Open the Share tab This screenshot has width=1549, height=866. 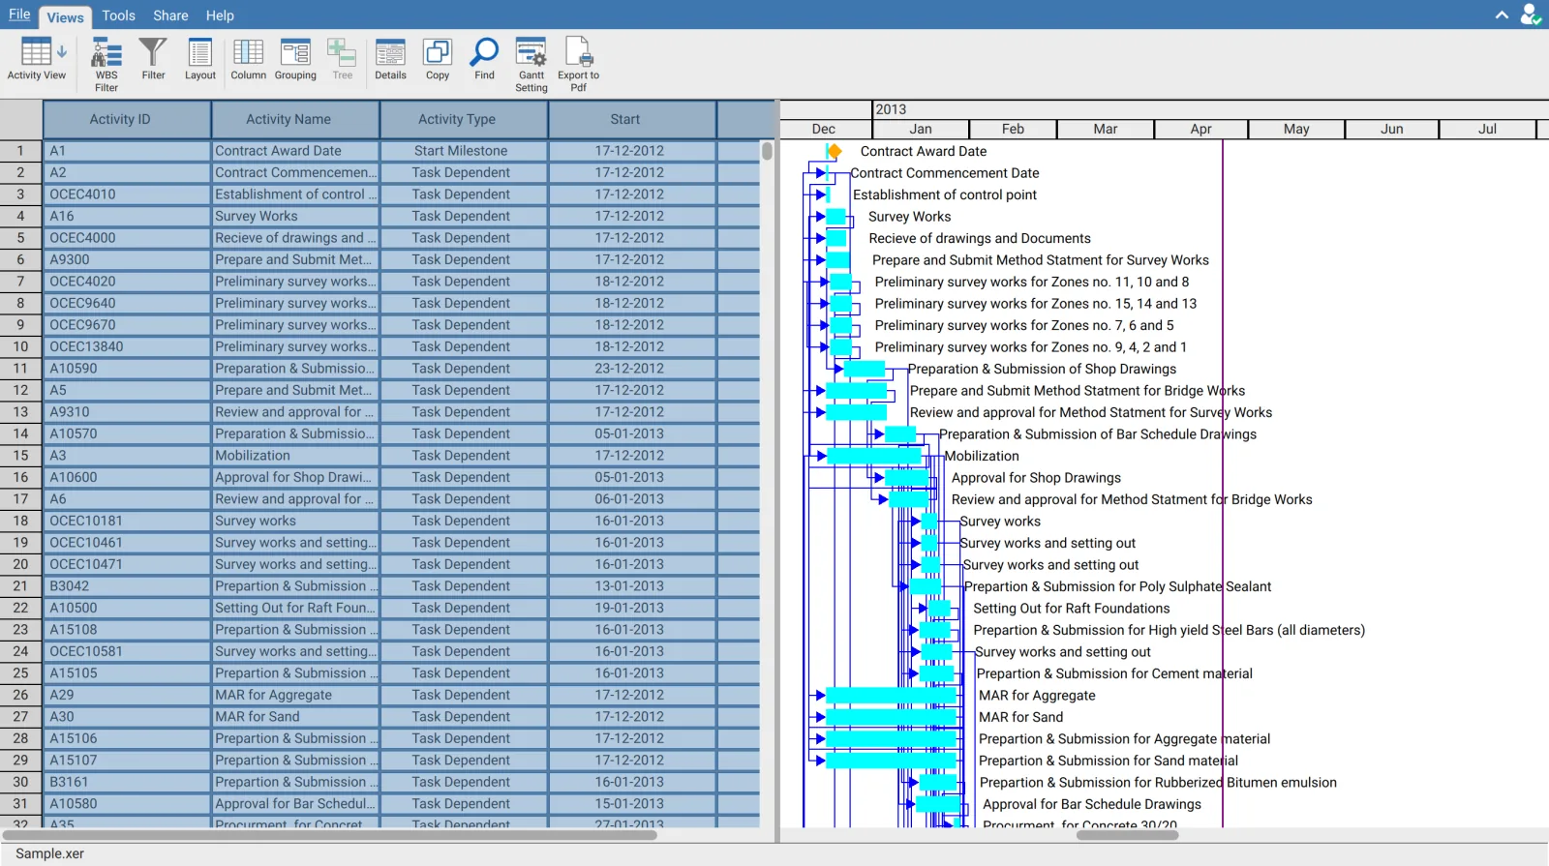(x=170, y=15)
